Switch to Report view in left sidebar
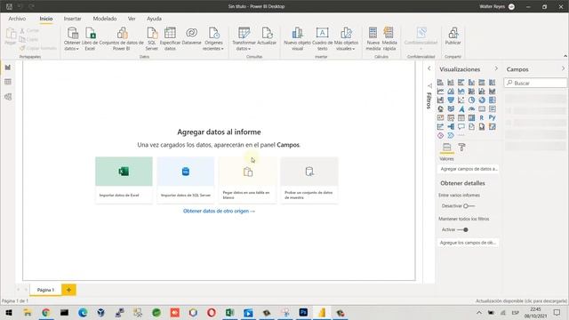Screen dimensions: 569x320 8,68
